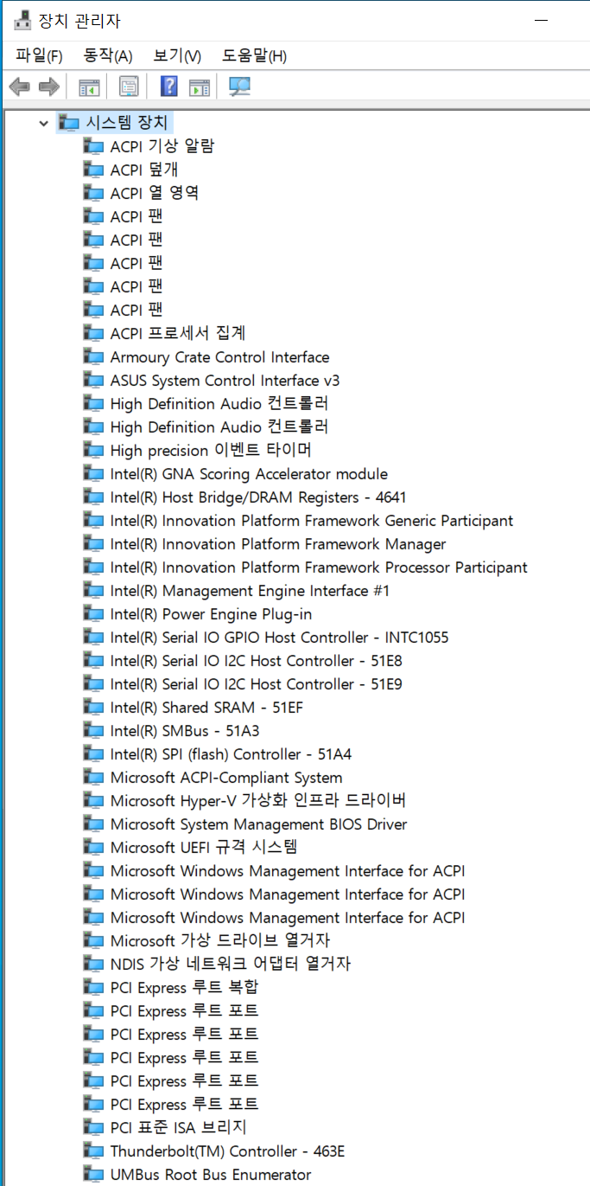Click device icon beside Intel(R) Shared SRAM - 51EF
Image resolution: width=590 pixels, height=1186 pixels.
tap(93, 707)
